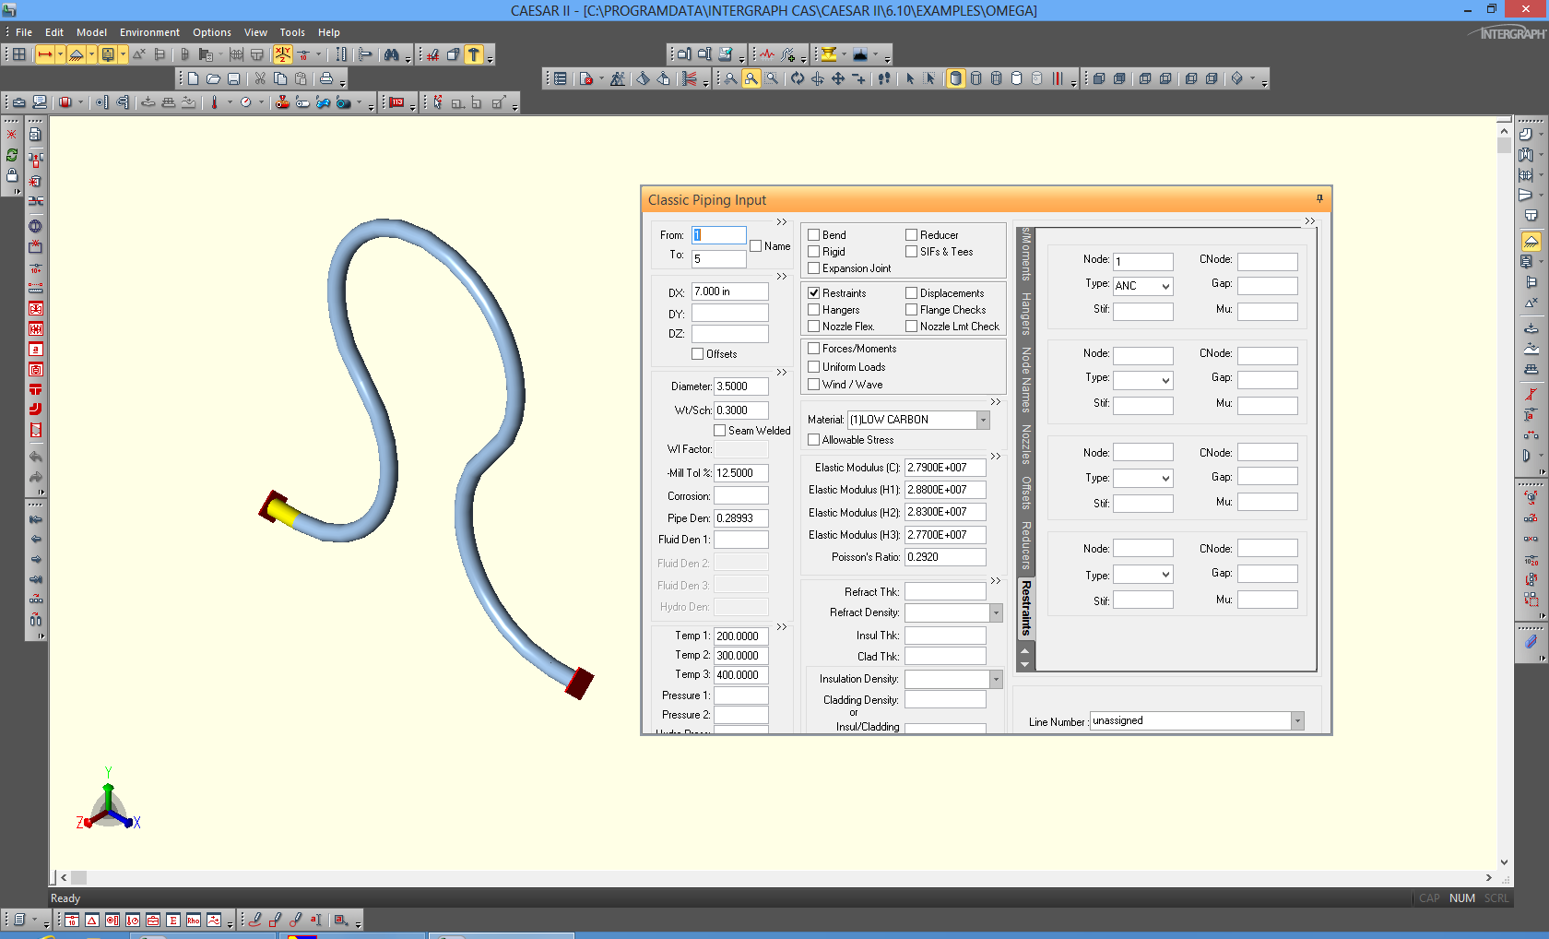Screen dimensions: 1549x939
Task: Expand the restraints panel chevron, upper right
Action: point(1310,221)
